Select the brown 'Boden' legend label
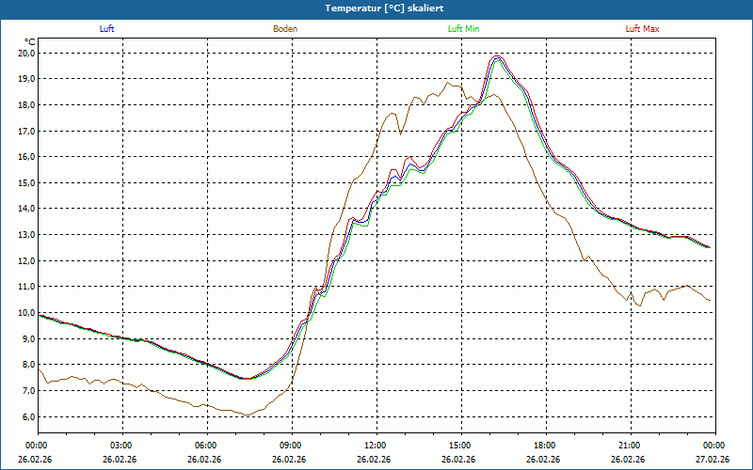Screen dimensions: 753x470 tap(285, 29)
